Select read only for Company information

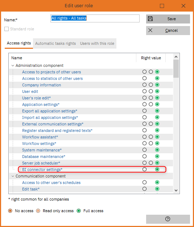[151, 85]
